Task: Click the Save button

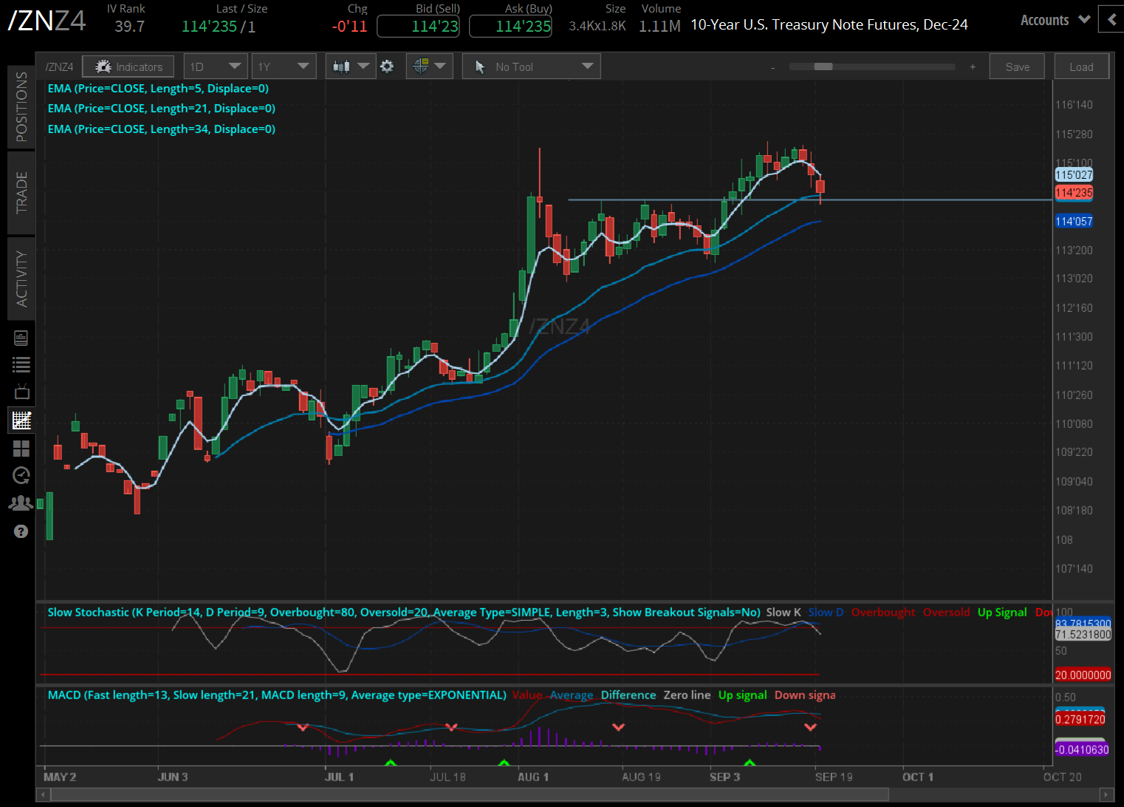Action: click(1017, 67)
